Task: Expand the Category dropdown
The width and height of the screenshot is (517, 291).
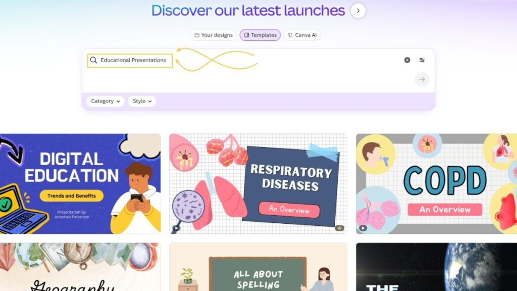Action: (106, 101)
